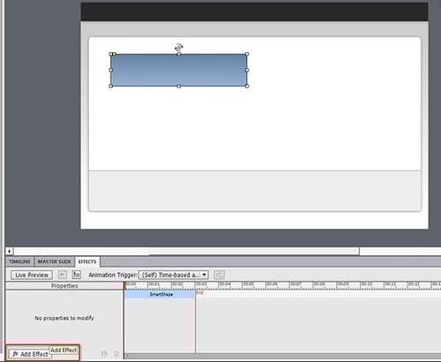This screenshot has height=362, width=441.
Task: Click the Live Preview button
Action: pos(32,275)
